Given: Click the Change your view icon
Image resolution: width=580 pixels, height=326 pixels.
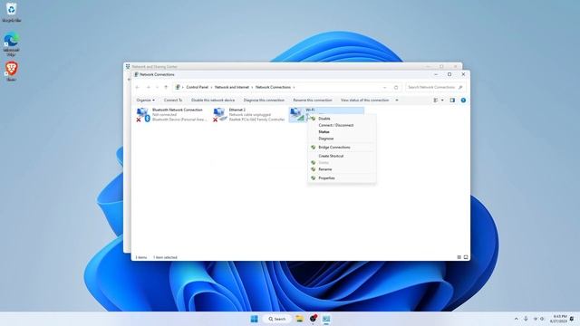Looking at the screenshot, I should point(436,101).
